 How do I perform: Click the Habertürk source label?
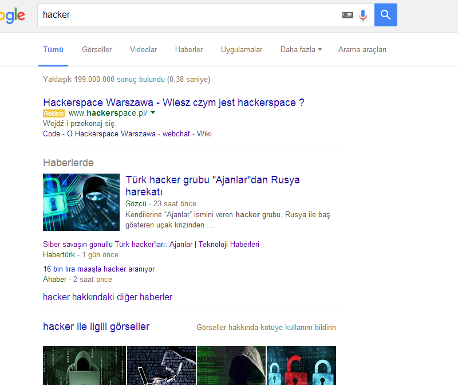click(x=59, y=254)
